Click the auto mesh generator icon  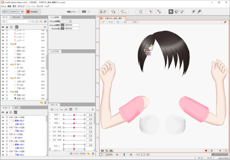[x=124, y=11]
